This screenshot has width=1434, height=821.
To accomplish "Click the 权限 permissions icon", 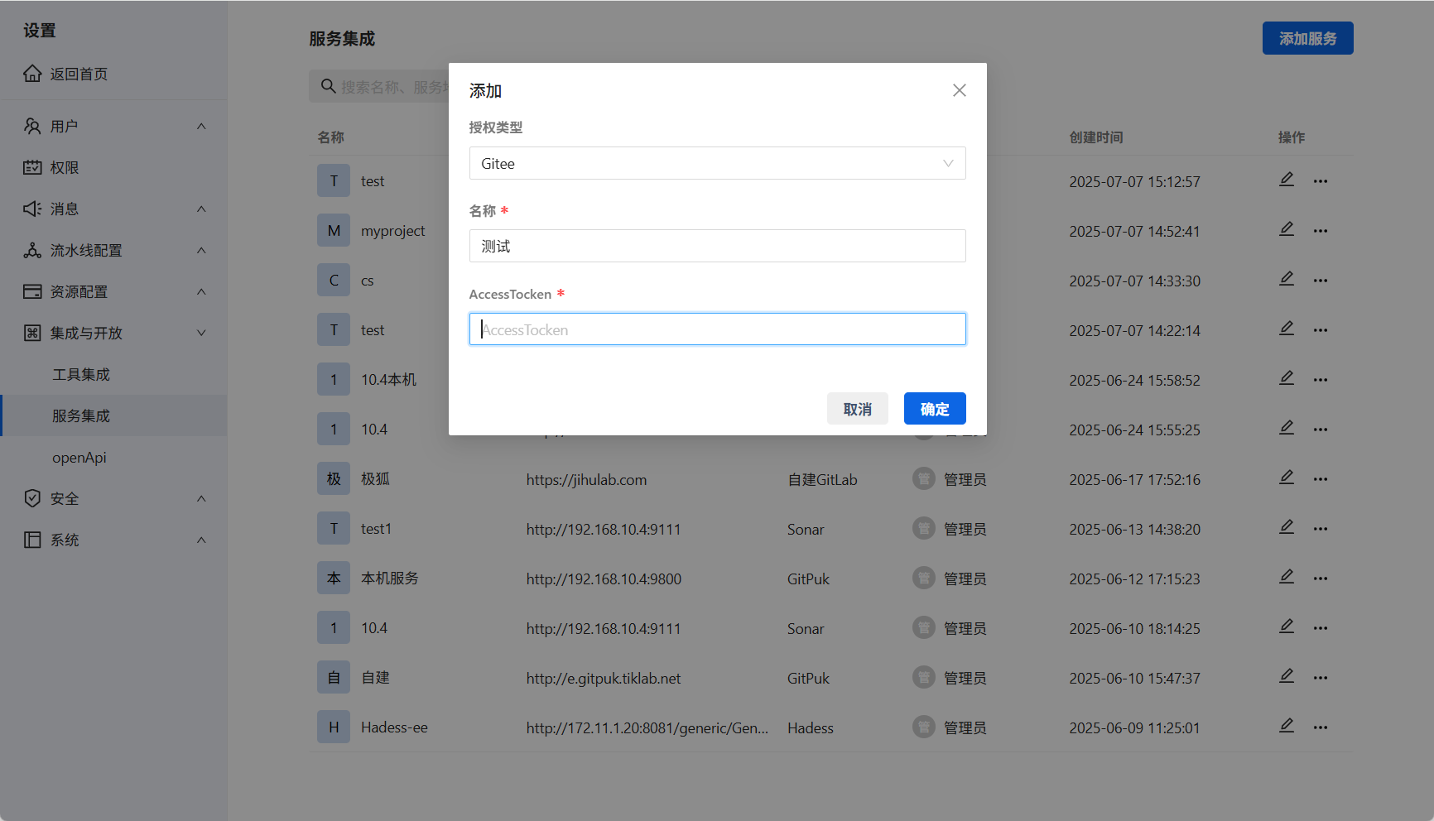I will point(31,167).
